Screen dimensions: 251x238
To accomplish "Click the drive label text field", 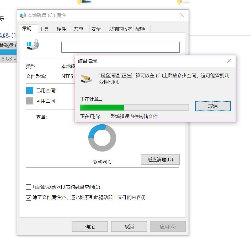I will click(x=120, y=47).
